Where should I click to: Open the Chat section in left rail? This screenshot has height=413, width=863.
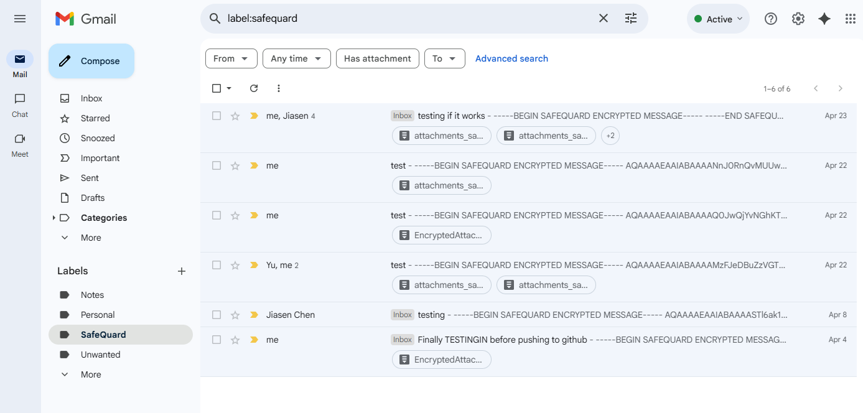(20, 104)
